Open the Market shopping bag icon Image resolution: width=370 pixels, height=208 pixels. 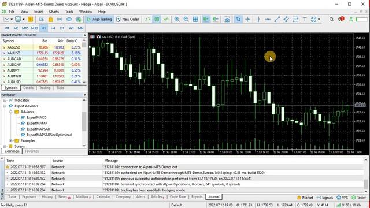pos(50,19)
